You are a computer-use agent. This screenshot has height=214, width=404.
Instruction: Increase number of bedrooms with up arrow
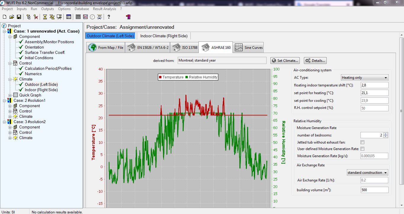point(385,134)
